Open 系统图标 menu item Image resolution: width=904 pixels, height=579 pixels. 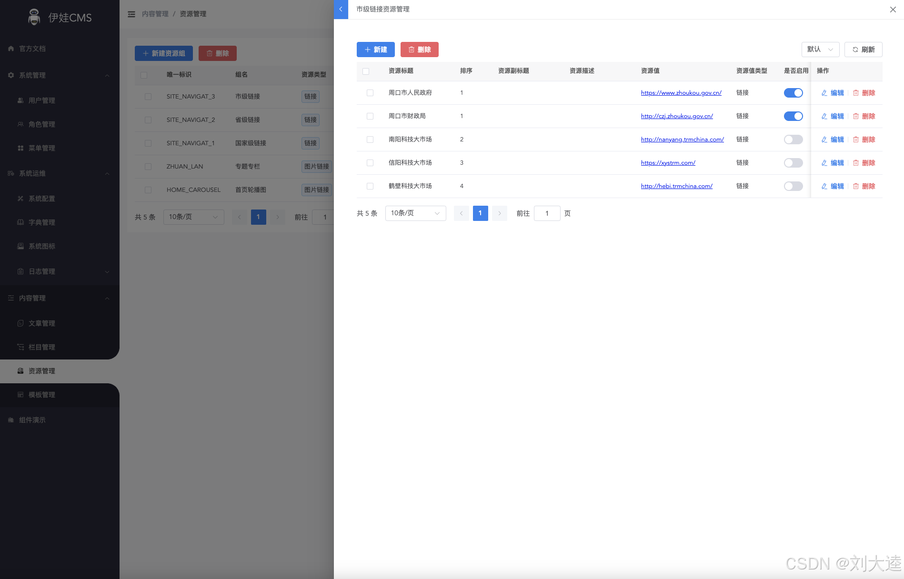[60, 246]
